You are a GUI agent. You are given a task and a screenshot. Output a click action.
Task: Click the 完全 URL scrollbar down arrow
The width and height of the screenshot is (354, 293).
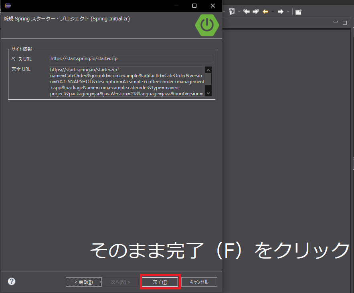208,93
